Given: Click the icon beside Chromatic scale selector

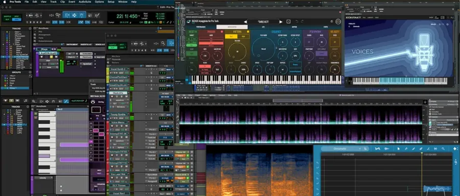Looking at the screenshot, I should (365, 149).
